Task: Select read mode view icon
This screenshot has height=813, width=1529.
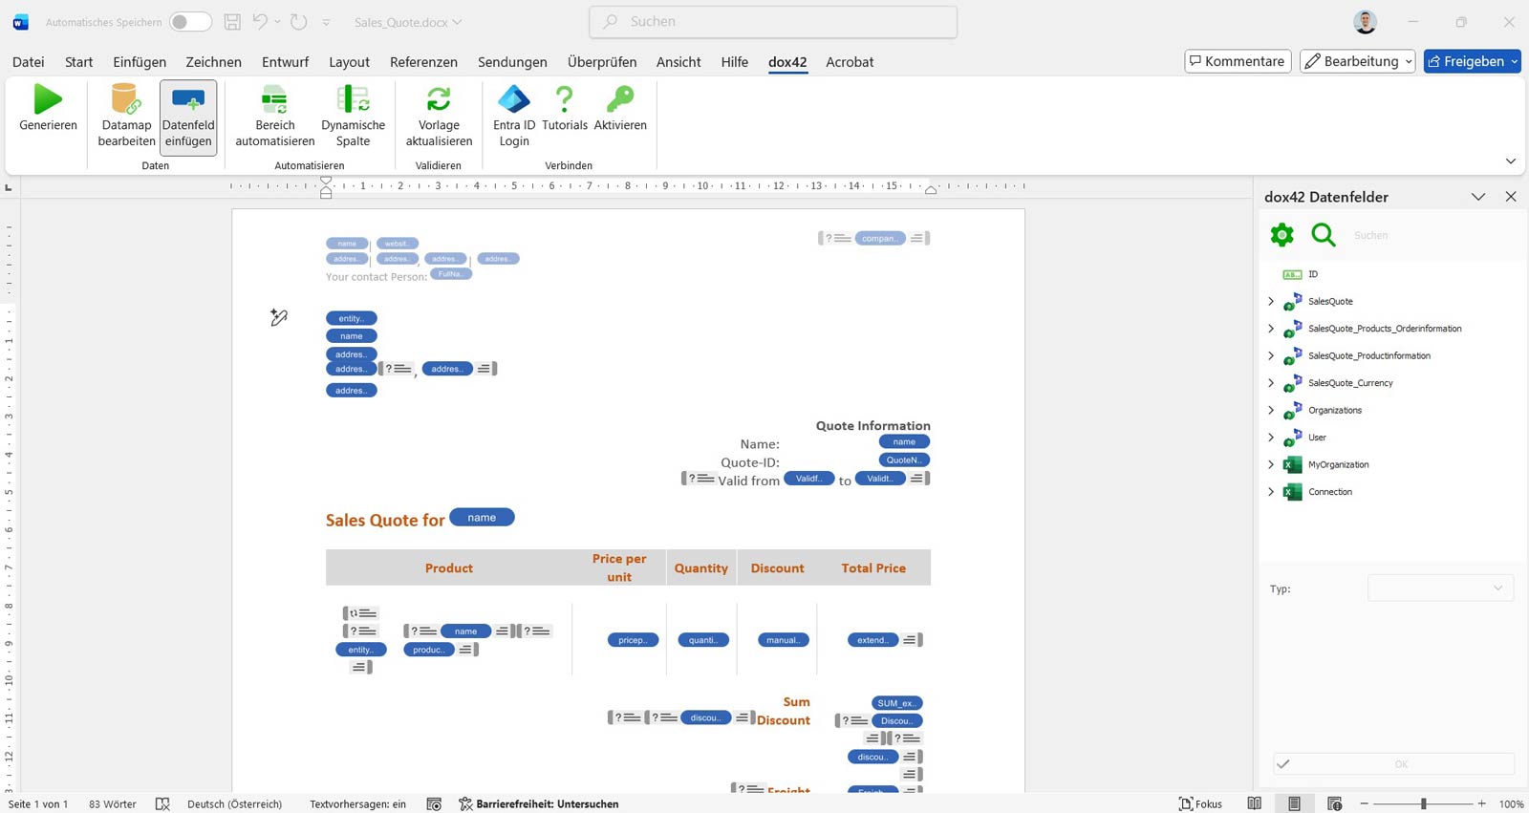Action: coord(1255,804)
